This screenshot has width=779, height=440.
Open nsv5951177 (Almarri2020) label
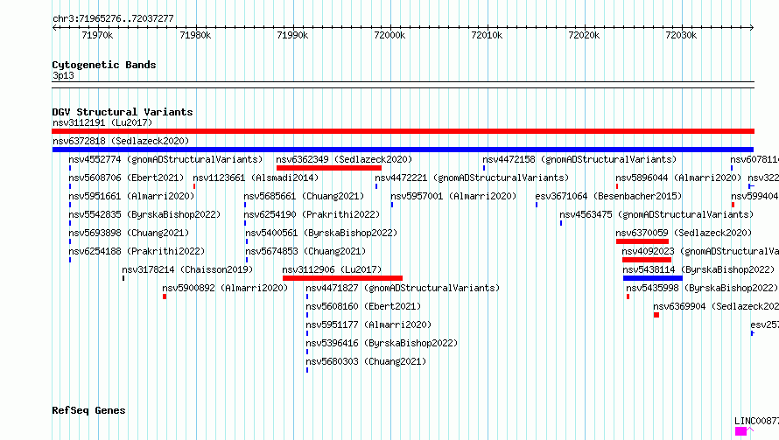tap(368, 325)
